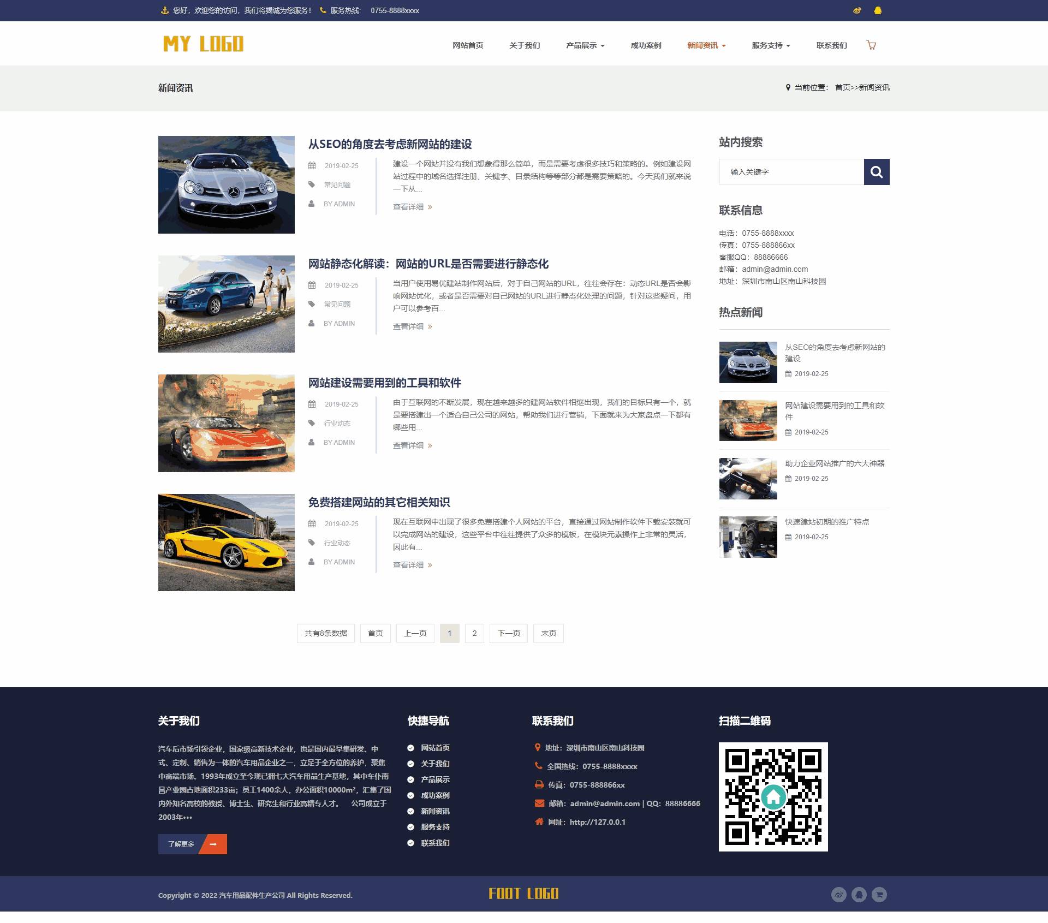Click the 下一页 pagination button
The width and height of the screenshot is (1048, 923).
click(x=508, y=633)
